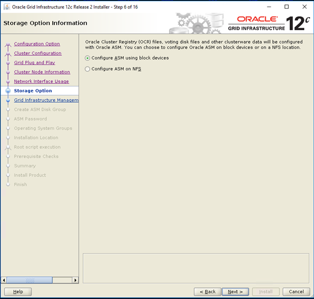314x299 pixels.
Task: Click the Java installer icon in title bar
Action: pos(7,7)
